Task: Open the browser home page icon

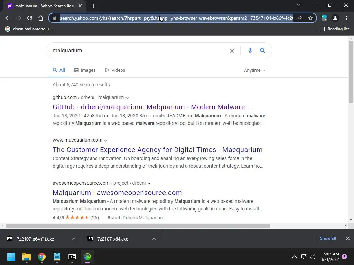Action: (41, 18)
